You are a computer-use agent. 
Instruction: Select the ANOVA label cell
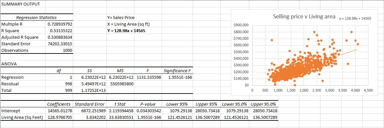[x=22, y=64]
